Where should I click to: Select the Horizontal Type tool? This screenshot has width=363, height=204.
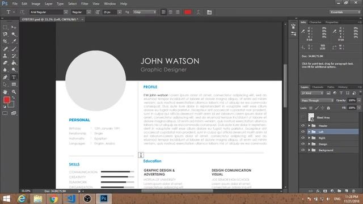(x=14, y=77)
